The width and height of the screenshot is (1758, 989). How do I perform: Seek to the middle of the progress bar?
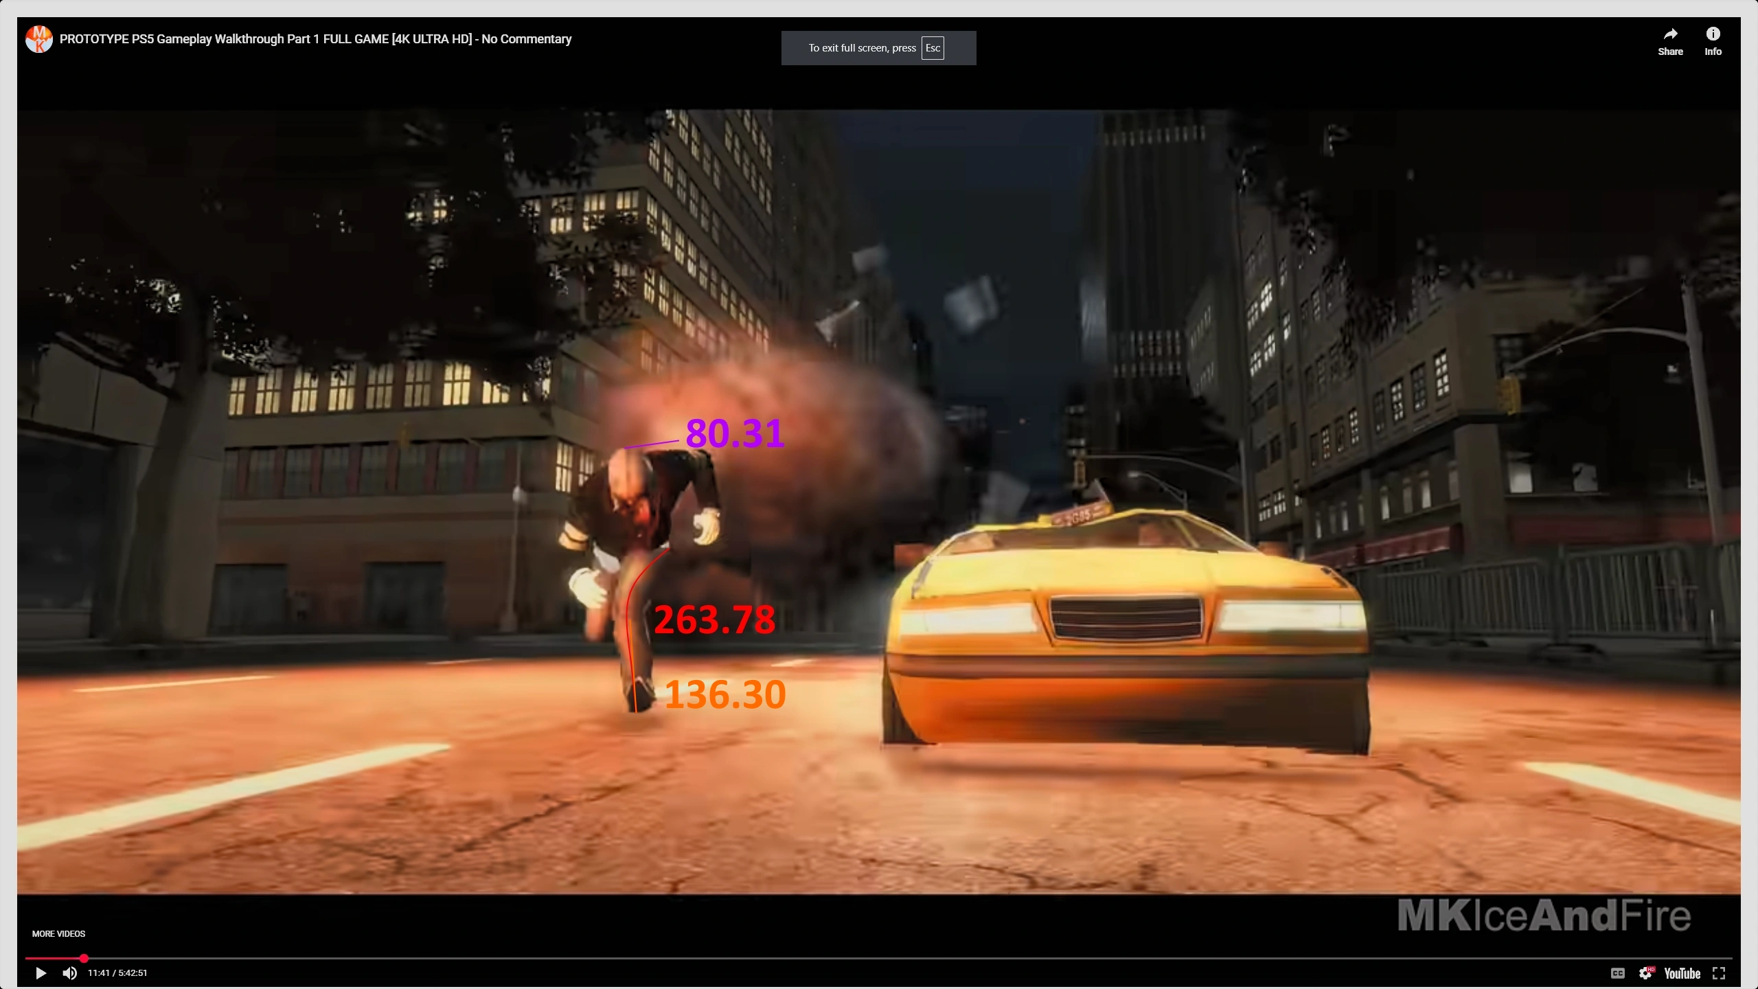(x=879, y=958)
